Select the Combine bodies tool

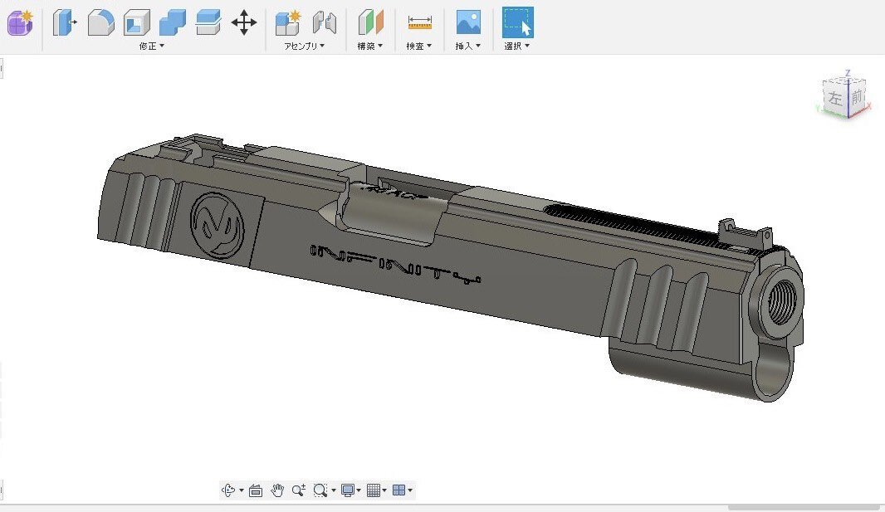click(x=172, y=22)
